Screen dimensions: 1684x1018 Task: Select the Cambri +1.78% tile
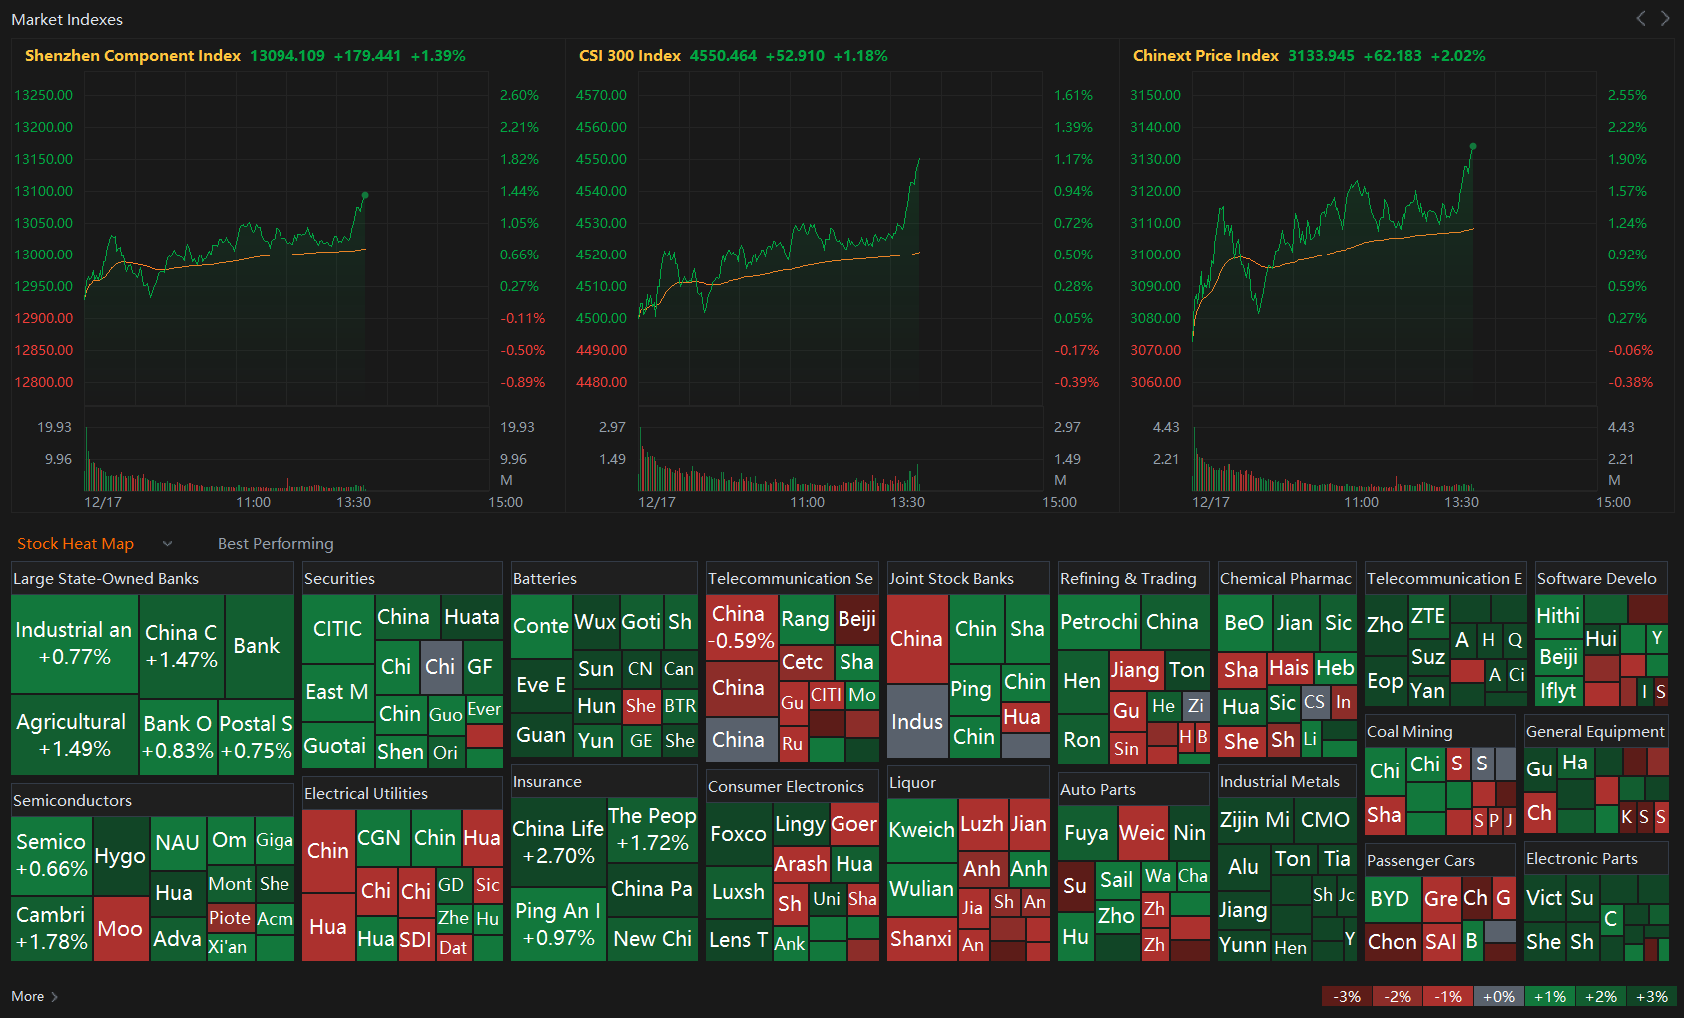point(52,928)
